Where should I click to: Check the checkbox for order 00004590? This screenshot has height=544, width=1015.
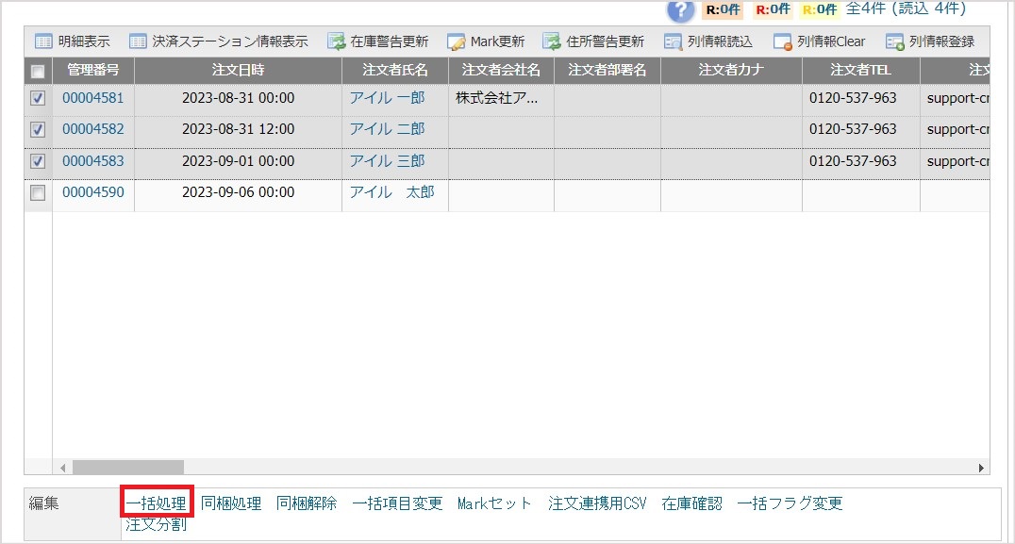38,192
